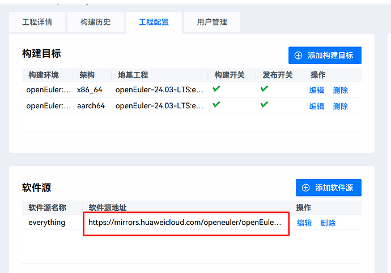Select the 工程配置 tab
Viewport: 391px width, 273px height.
(154, 22)
